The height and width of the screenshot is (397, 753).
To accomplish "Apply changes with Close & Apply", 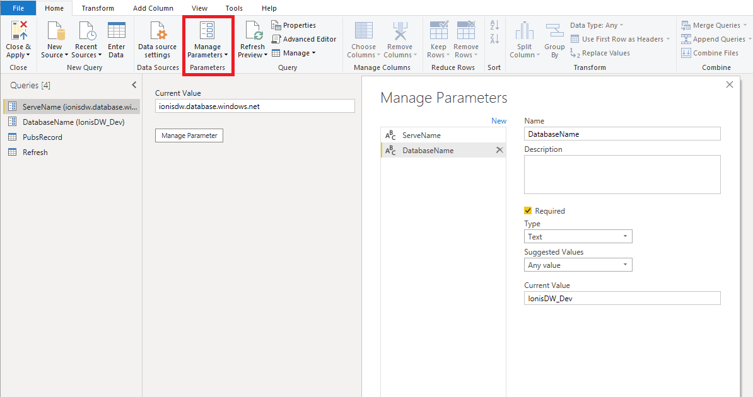I will 18,40.
